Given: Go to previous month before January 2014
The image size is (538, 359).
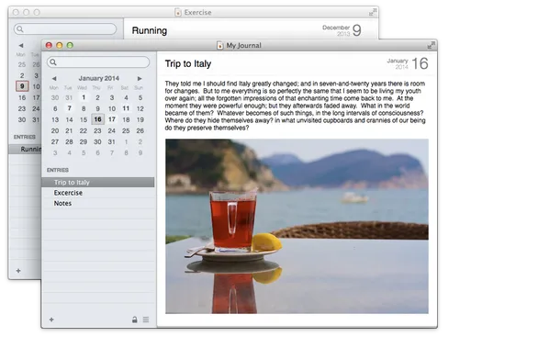Looking at the screenshot, I should [54, 79].
